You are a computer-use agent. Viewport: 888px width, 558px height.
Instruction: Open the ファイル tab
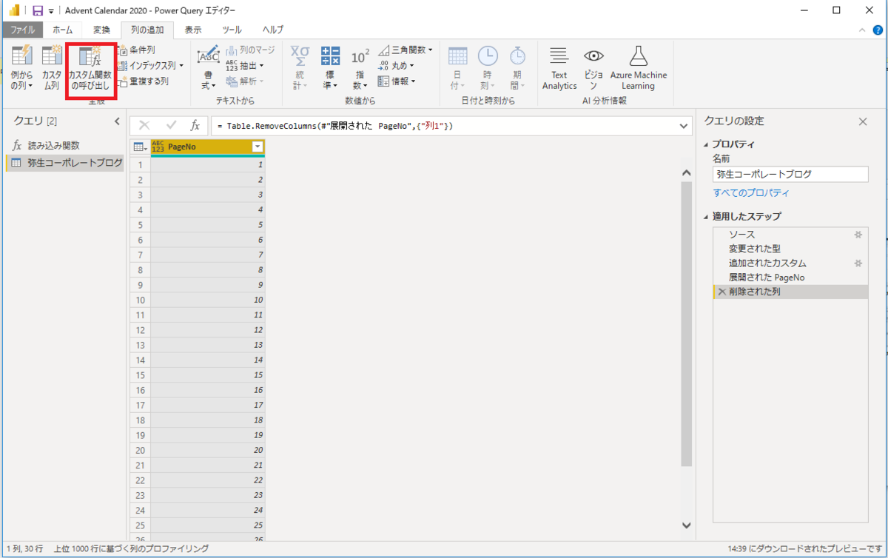(22, 30)
